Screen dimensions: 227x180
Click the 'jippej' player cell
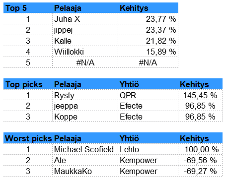[85, 30]
